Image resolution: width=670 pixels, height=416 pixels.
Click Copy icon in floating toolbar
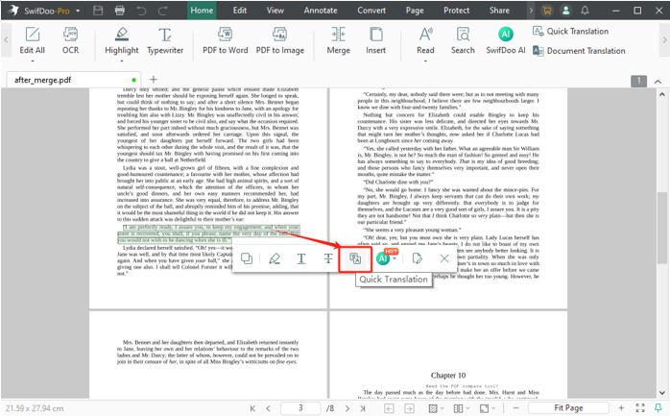point(247,258)
